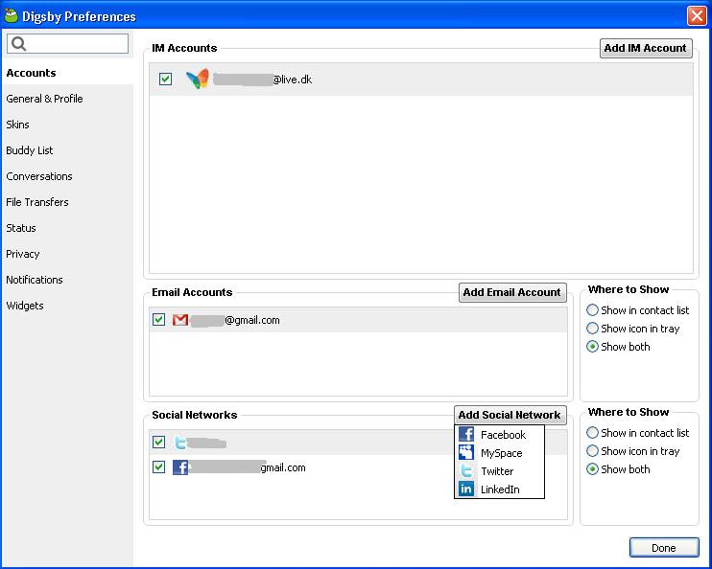712x569 pixels.
Task: Disable the Gmail email account checkbox
Action: pos(159,320)
